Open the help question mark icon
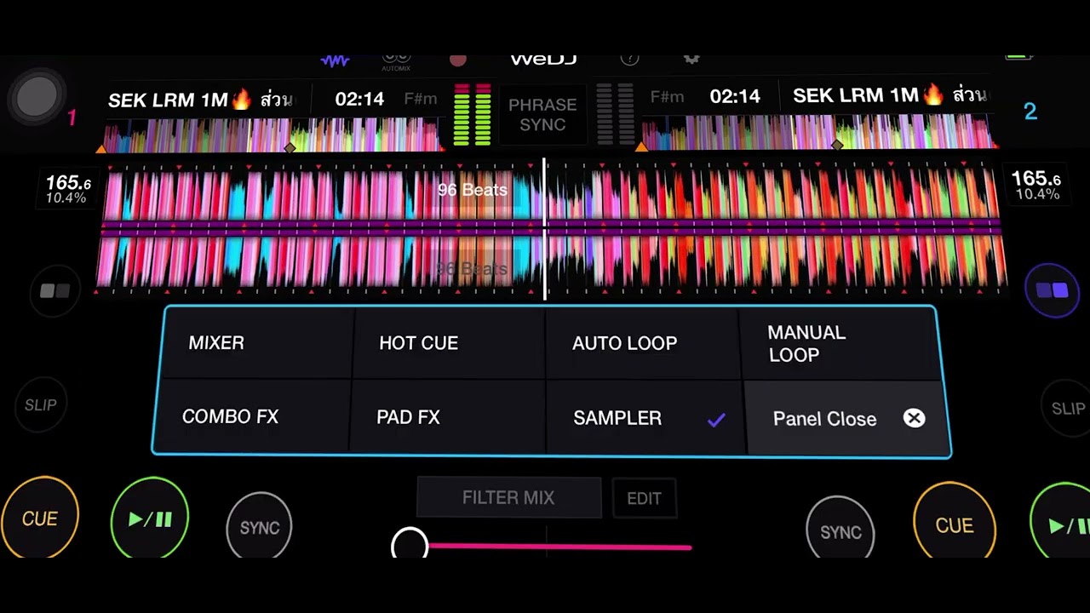The image size is (1090, 613). click(x=630, y=59)
